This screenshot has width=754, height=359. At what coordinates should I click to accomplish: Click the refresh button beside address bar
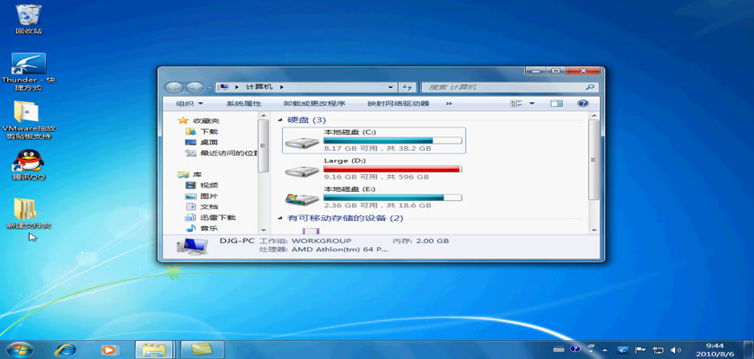(407, 87)
